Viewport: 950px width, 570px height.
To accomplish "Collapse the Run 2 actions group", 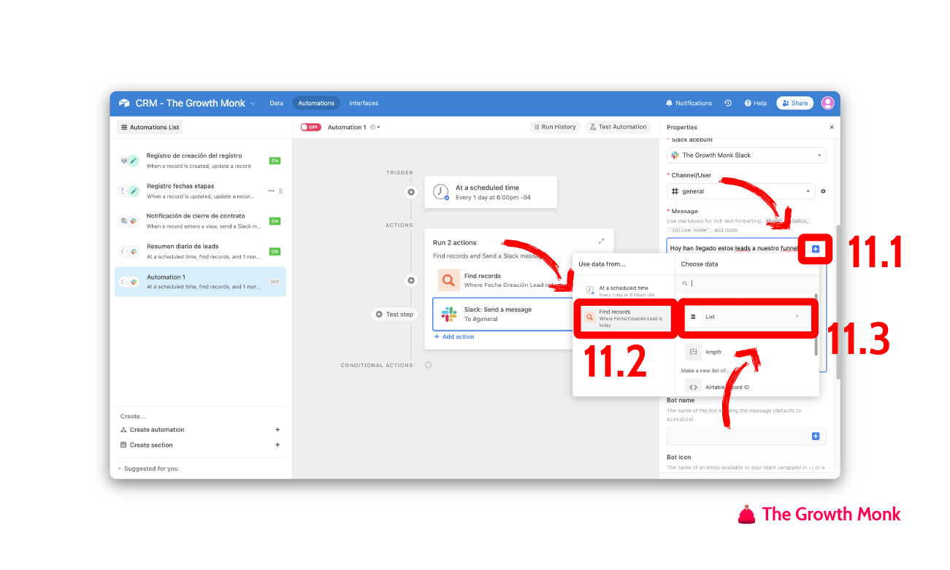I will [601, 242].
